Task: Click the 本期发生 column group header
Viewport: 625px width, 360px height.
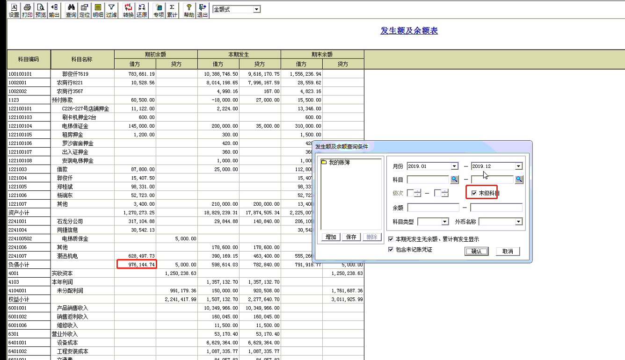Action: click(x=239, y=54)
